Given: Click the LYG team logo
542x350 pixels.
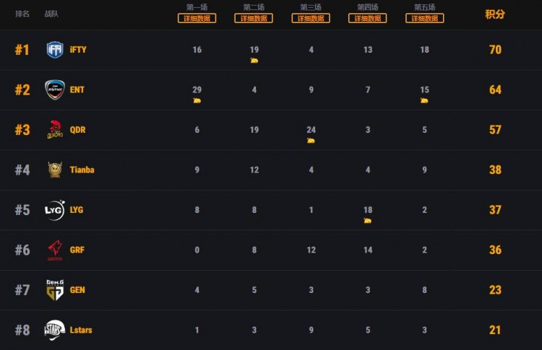Looking at the screenshot, I should point(55,210).
